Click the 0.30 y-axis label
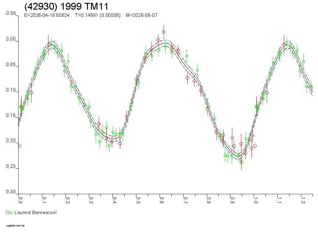This screenshot has height=239, width=318. click(x=11, y=192)
